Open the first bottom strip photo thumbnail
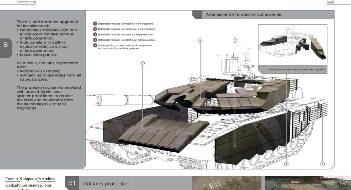 227,183
